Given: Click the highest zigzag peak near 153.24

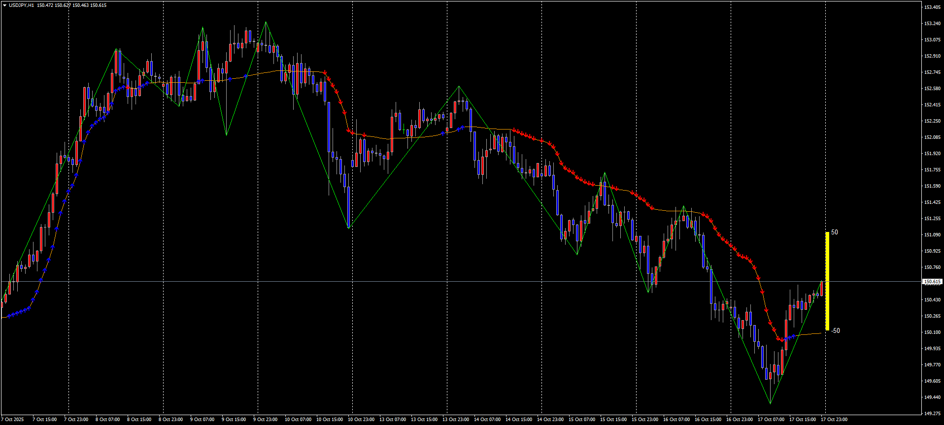Looking at the screenshot, I should click(x=266, y=22).
